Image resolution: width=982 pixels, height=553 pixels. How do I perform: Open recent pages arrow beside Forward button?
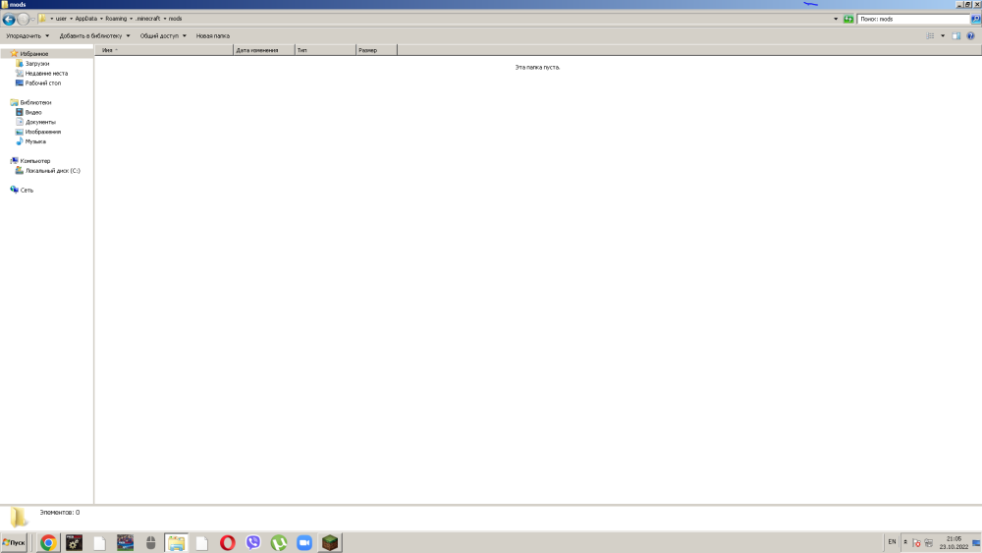click(x=32, y=19)
